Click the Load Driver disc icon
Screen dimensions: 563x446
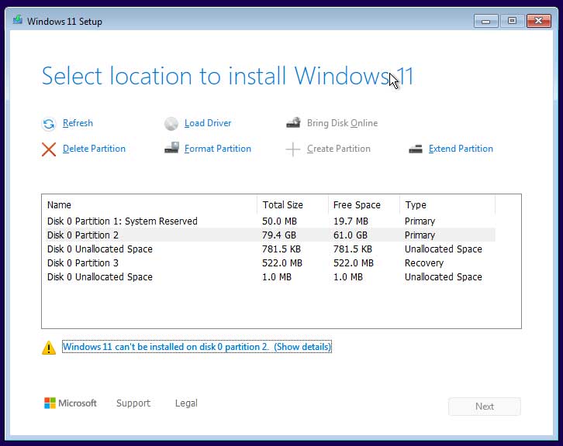171,124
